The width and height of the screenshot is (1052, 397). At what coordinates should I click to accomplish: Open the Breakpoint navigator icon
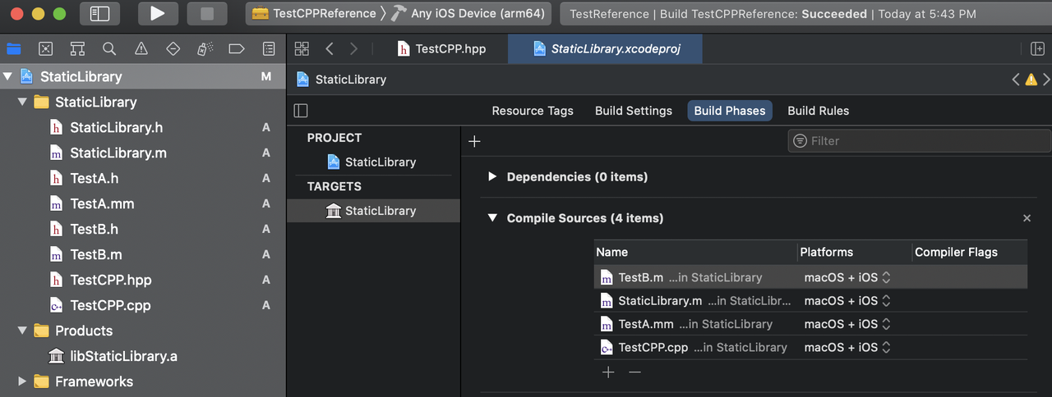[237, 49]
